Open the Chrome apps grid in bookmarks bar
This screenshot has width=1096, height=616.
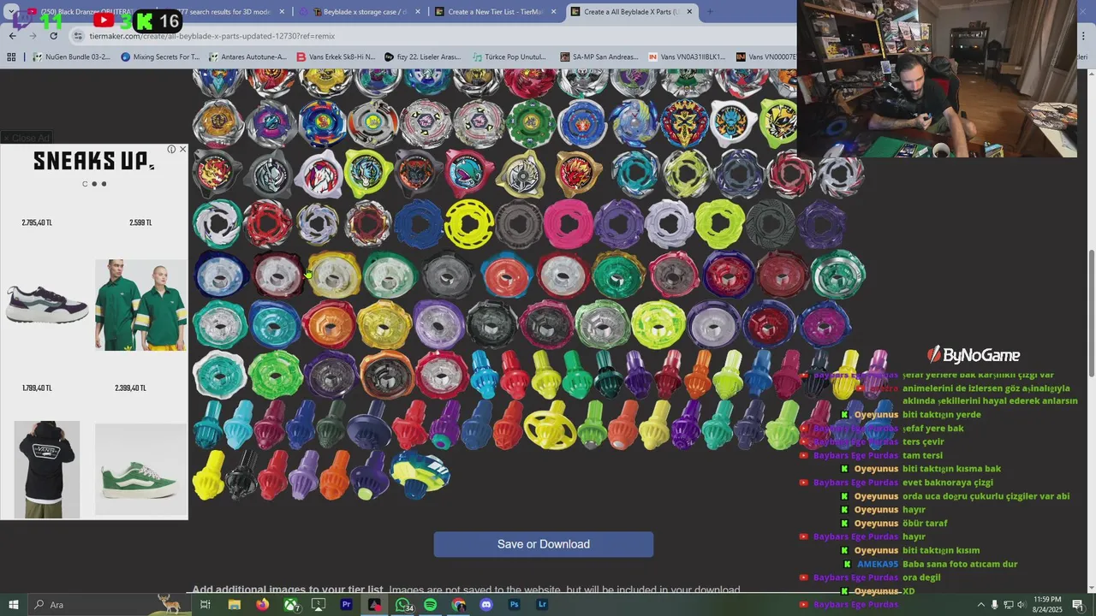coord(11,57)
